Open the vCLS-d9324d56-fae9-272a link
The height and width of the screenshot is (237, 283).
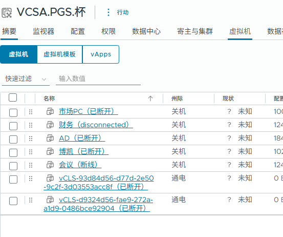coord(98,204)
